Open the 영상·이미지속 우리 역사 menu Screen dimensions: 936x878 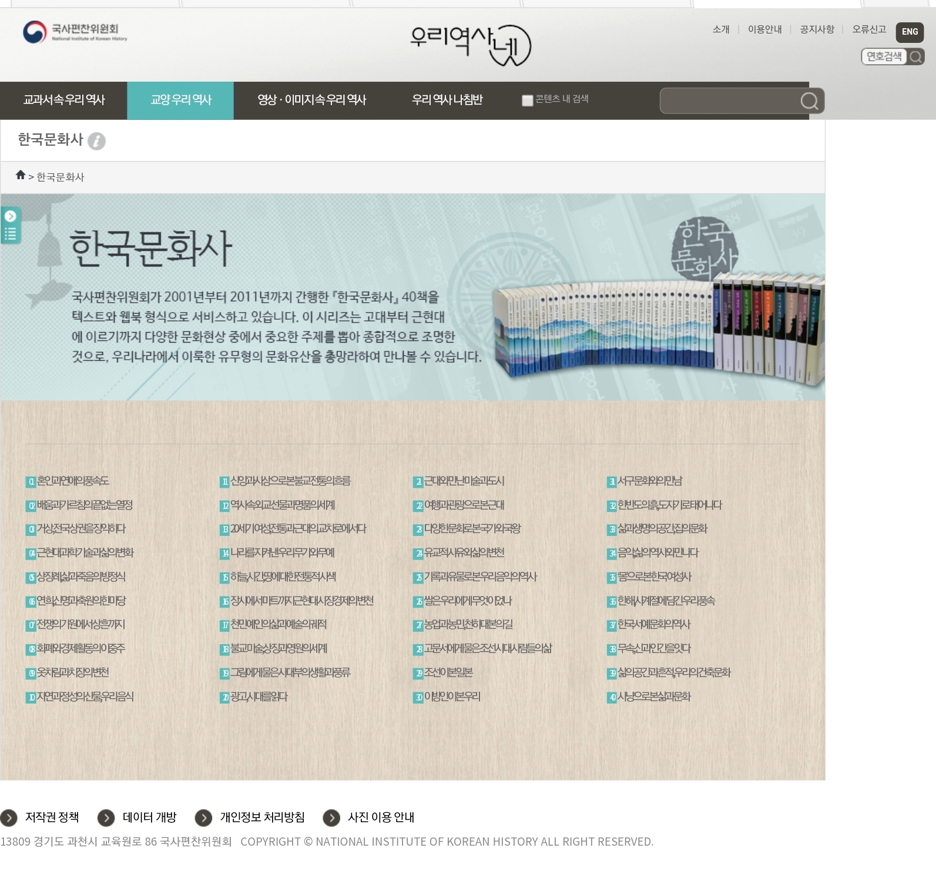click(311, 100)
